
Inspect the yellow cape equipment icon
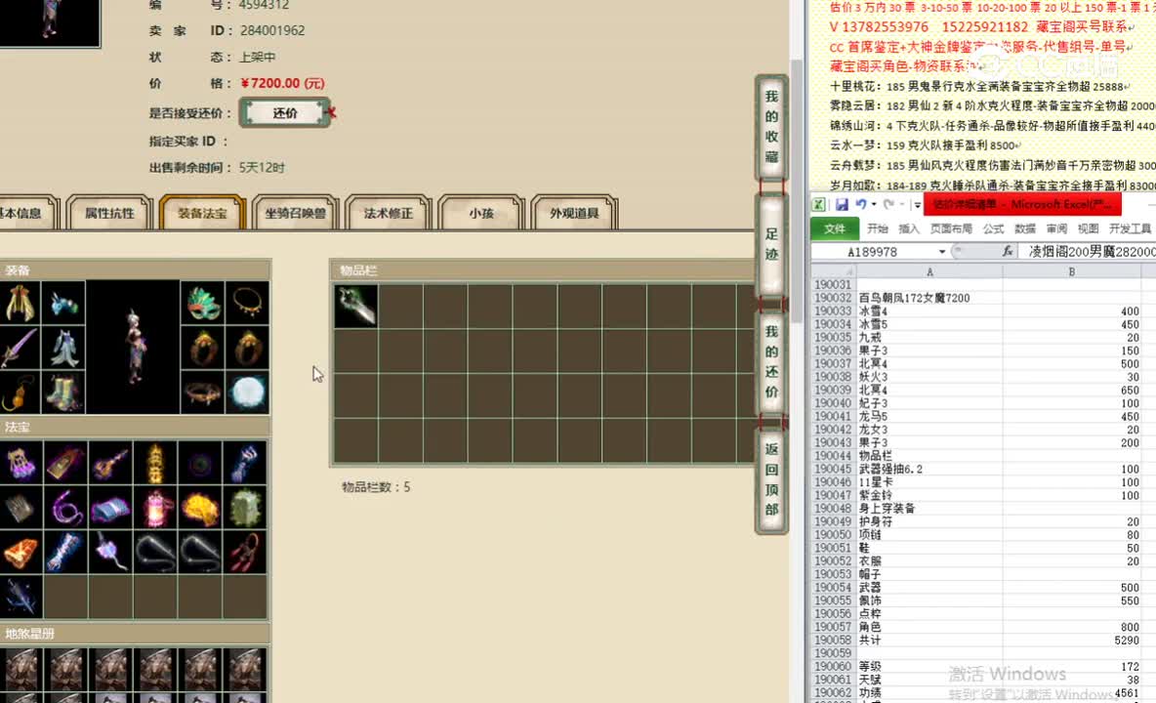coord(20,303)
